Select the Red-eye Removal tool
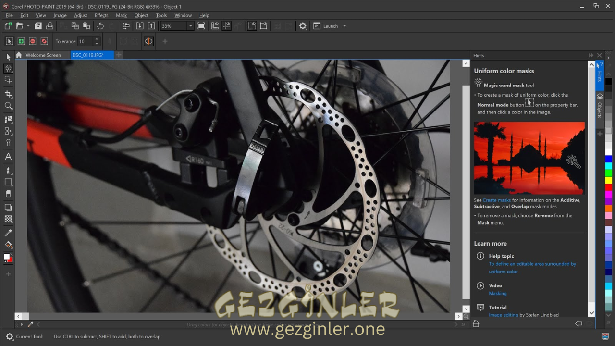Viewport: 615px width, 346px height. pos(8,143)
